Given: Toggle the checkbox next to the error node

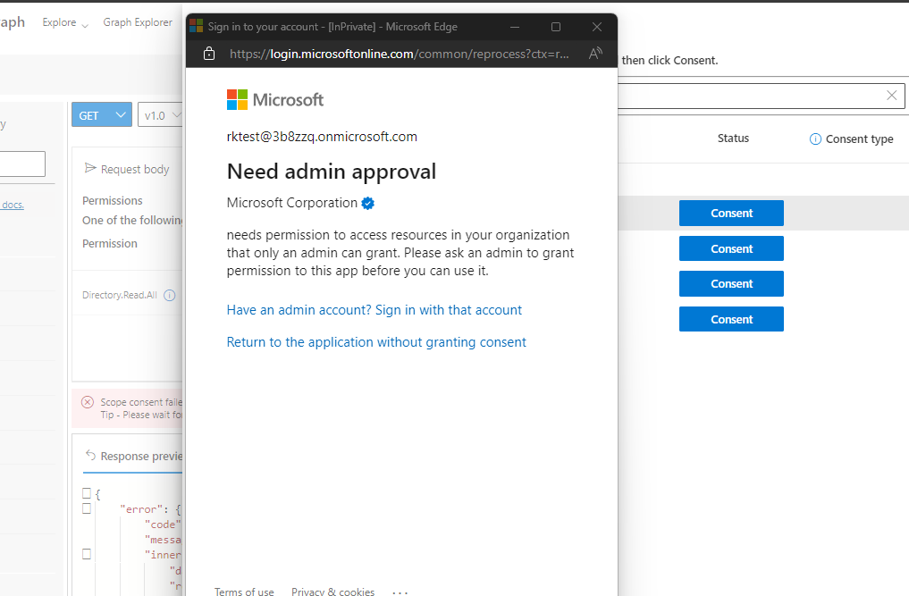Looking at the screenshot, I should tap(86, 508).
